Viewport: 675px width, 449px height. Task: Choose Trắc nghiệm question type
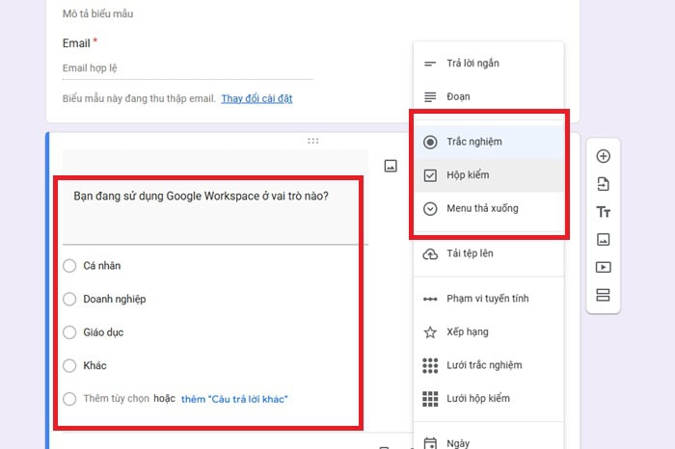click(473, 143)
